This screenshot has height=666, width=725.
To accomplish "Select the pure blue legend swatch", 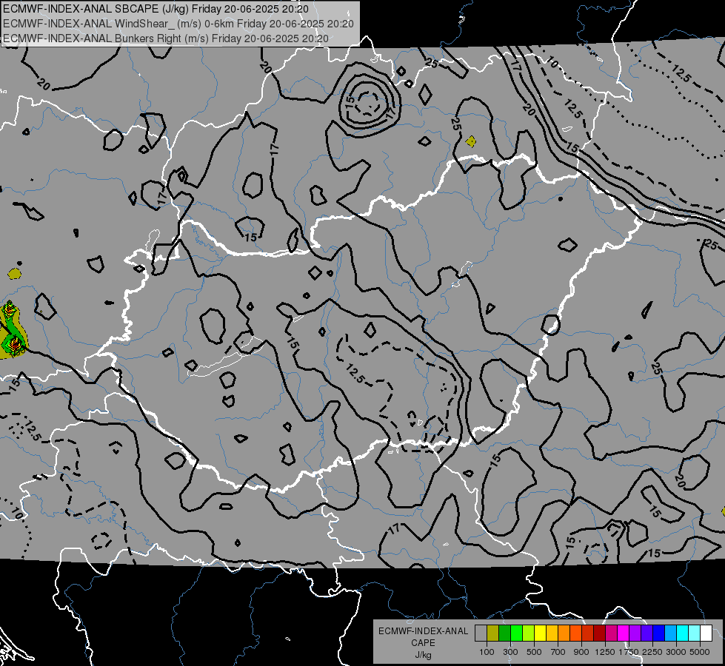I will tap(659, 633).
